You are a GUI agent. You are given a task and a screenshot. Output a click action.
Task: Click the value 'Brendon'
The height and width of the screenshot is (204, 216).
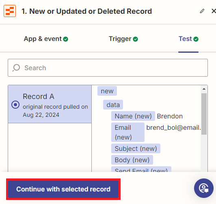click(170, 116)
